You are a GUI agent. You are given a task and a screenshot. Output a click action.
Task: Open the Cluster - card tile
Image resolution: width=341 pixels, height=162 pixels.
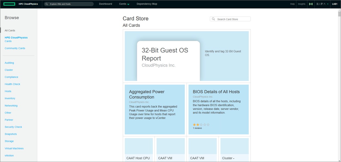click(235, 150)
